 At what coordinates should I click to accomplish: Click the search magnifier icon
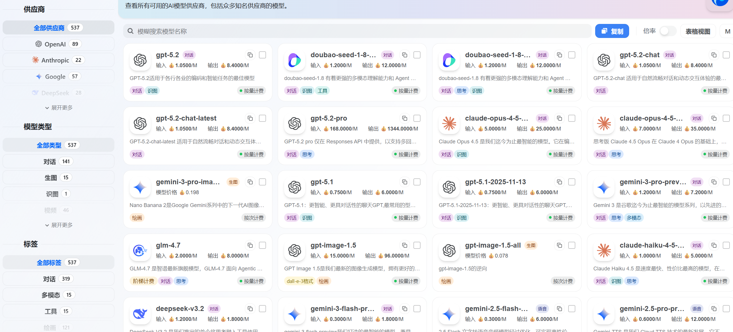pos(131,31)
